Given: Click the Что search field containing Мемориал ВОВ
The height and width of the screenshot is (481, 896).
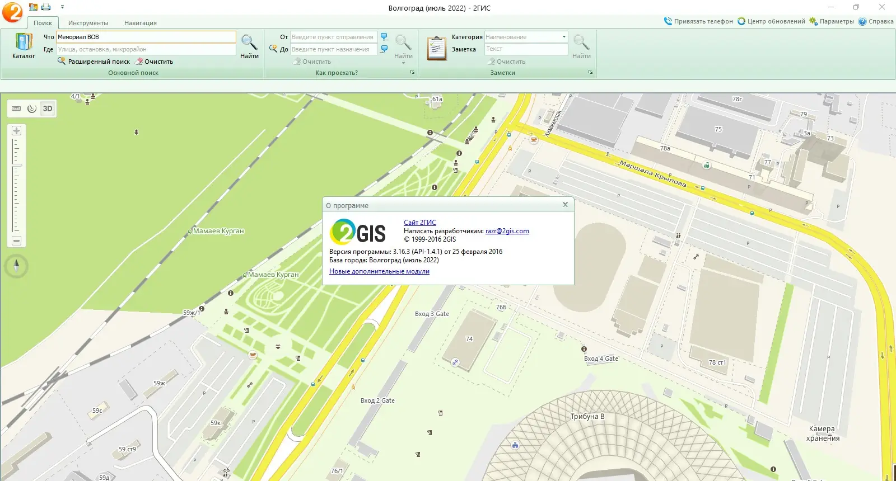Looking at the screenshot, I should 146,37.
